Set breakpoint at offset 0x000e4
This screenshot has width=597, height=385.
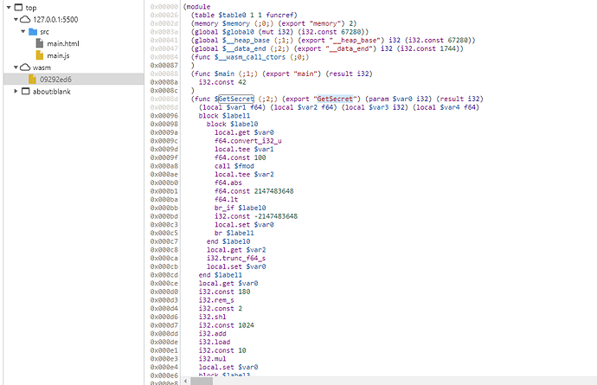coord(164,367)
